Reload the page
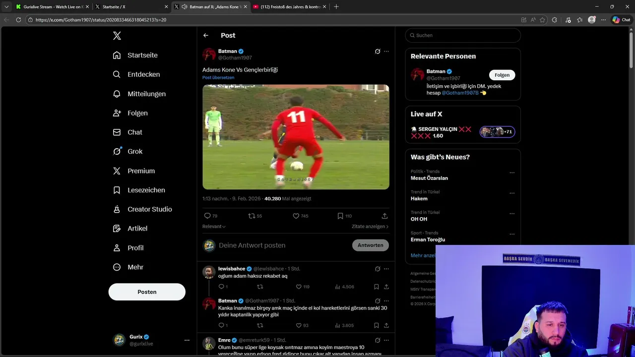The height and width of the screenshot is (357, 635). (18, 20)
